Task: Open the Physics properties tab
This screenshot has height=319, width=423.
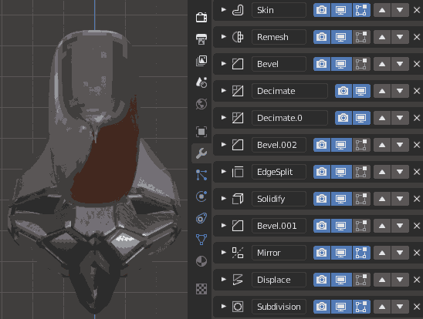Action: (x=201, y=196)
